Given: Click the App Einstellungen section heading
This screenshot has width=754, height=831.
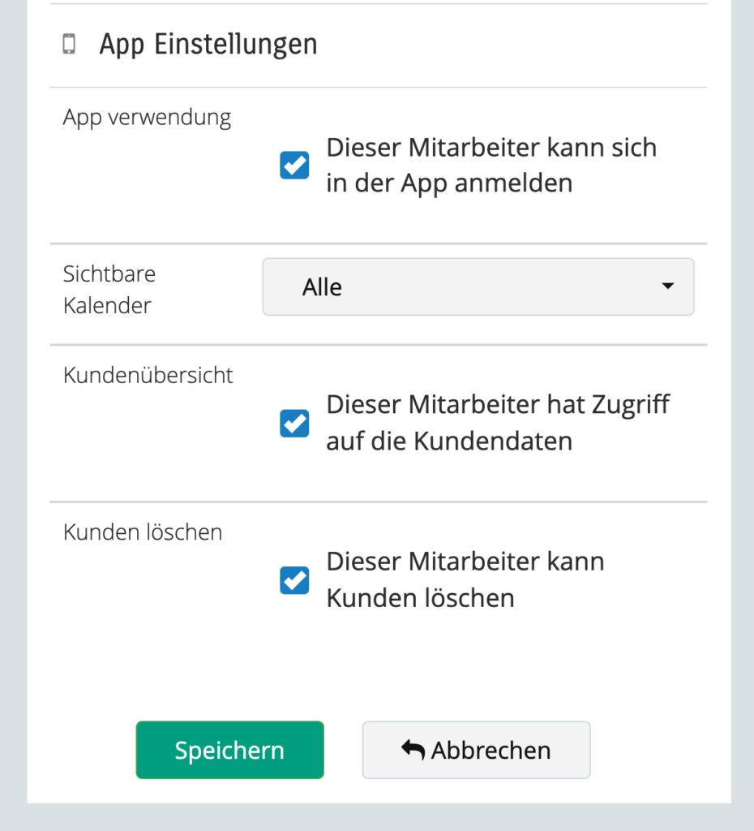Looking at the screenshot, I should (208, 45).
